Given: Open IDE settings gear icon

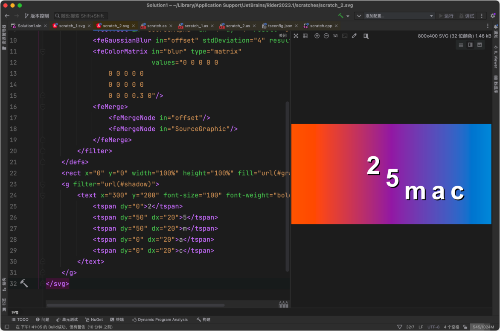Looking at the screenshot, I should pos(493,16).
